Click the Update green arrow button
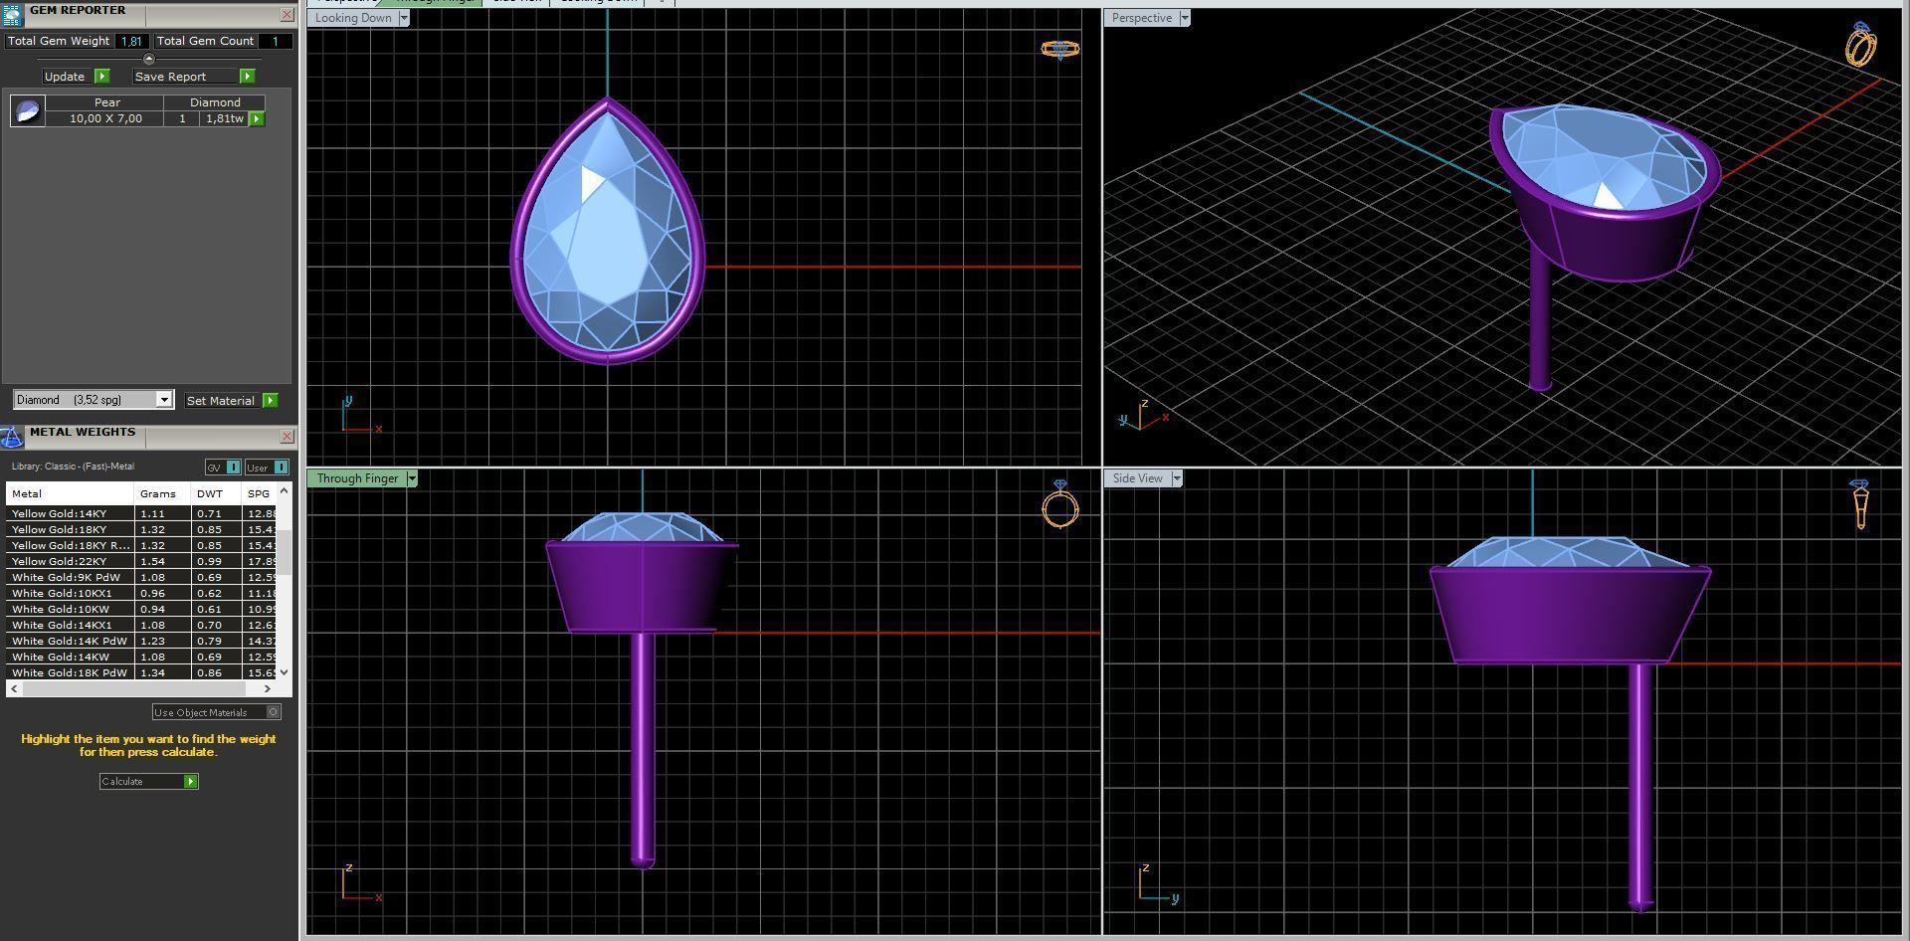This screenshot has height=941, width=1910. pyautogui.click(x=101, y=77)
